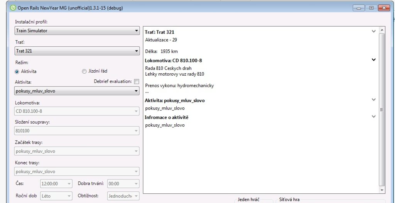Click the scroll up arrow in details panel

pos(382,29)
